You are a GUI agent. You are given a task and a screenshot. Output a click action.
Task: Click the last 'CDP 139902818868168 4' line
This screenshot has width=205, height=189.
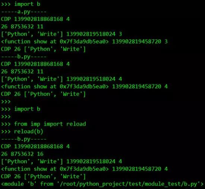click(x=35, y=146)
